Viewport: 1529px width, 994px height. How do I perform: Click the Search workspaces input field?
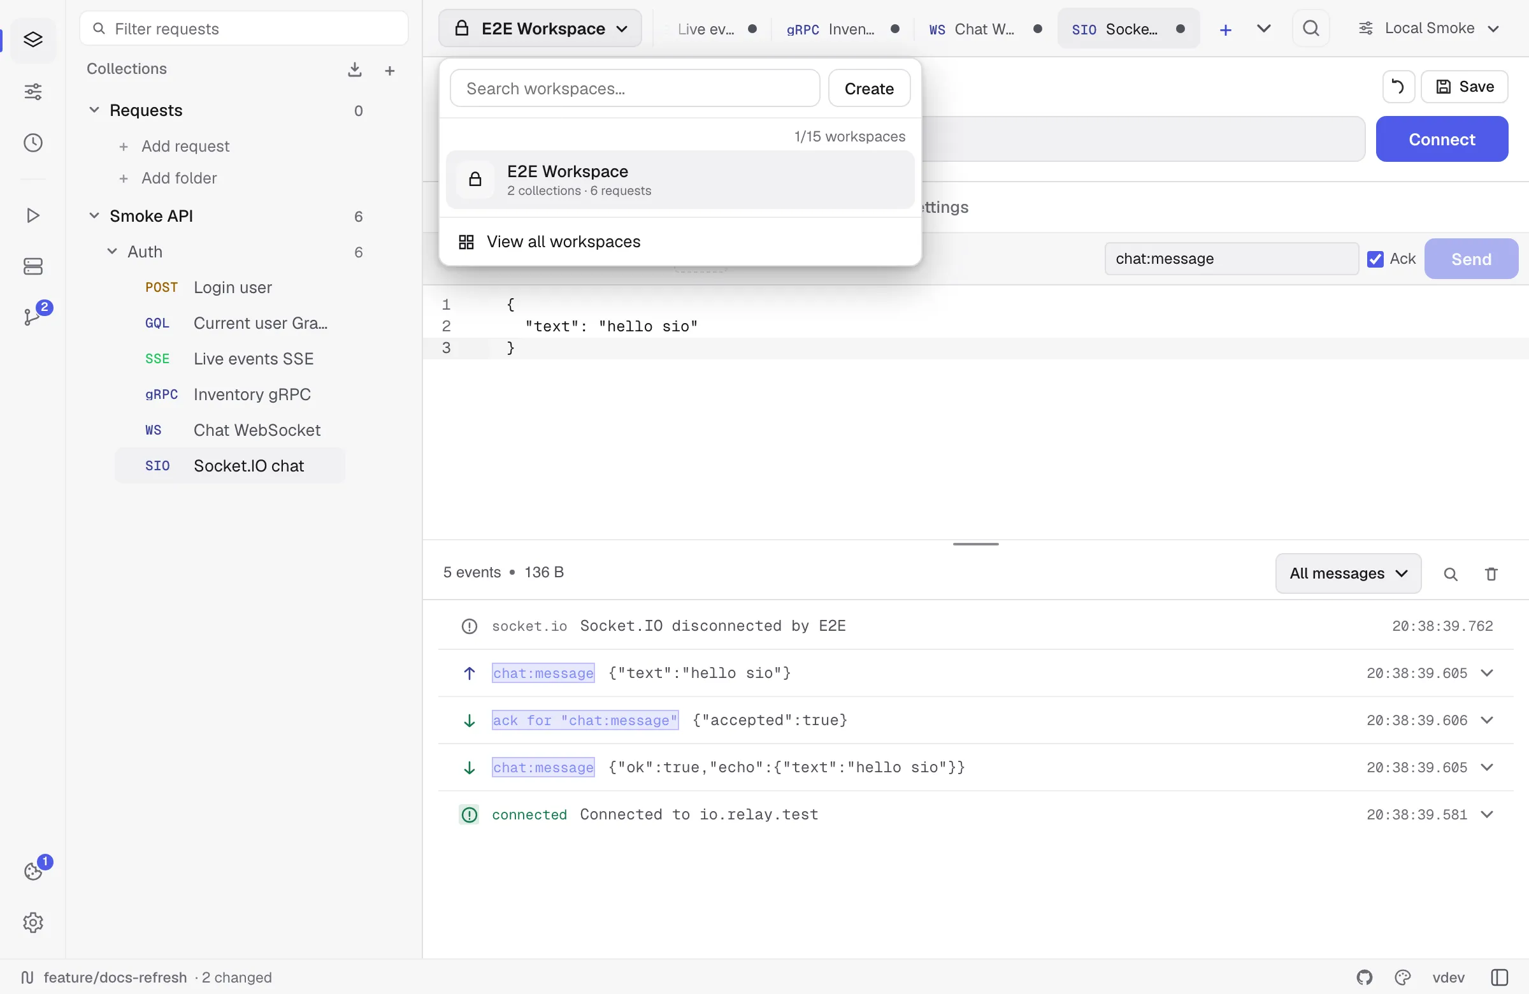(634, 89)
